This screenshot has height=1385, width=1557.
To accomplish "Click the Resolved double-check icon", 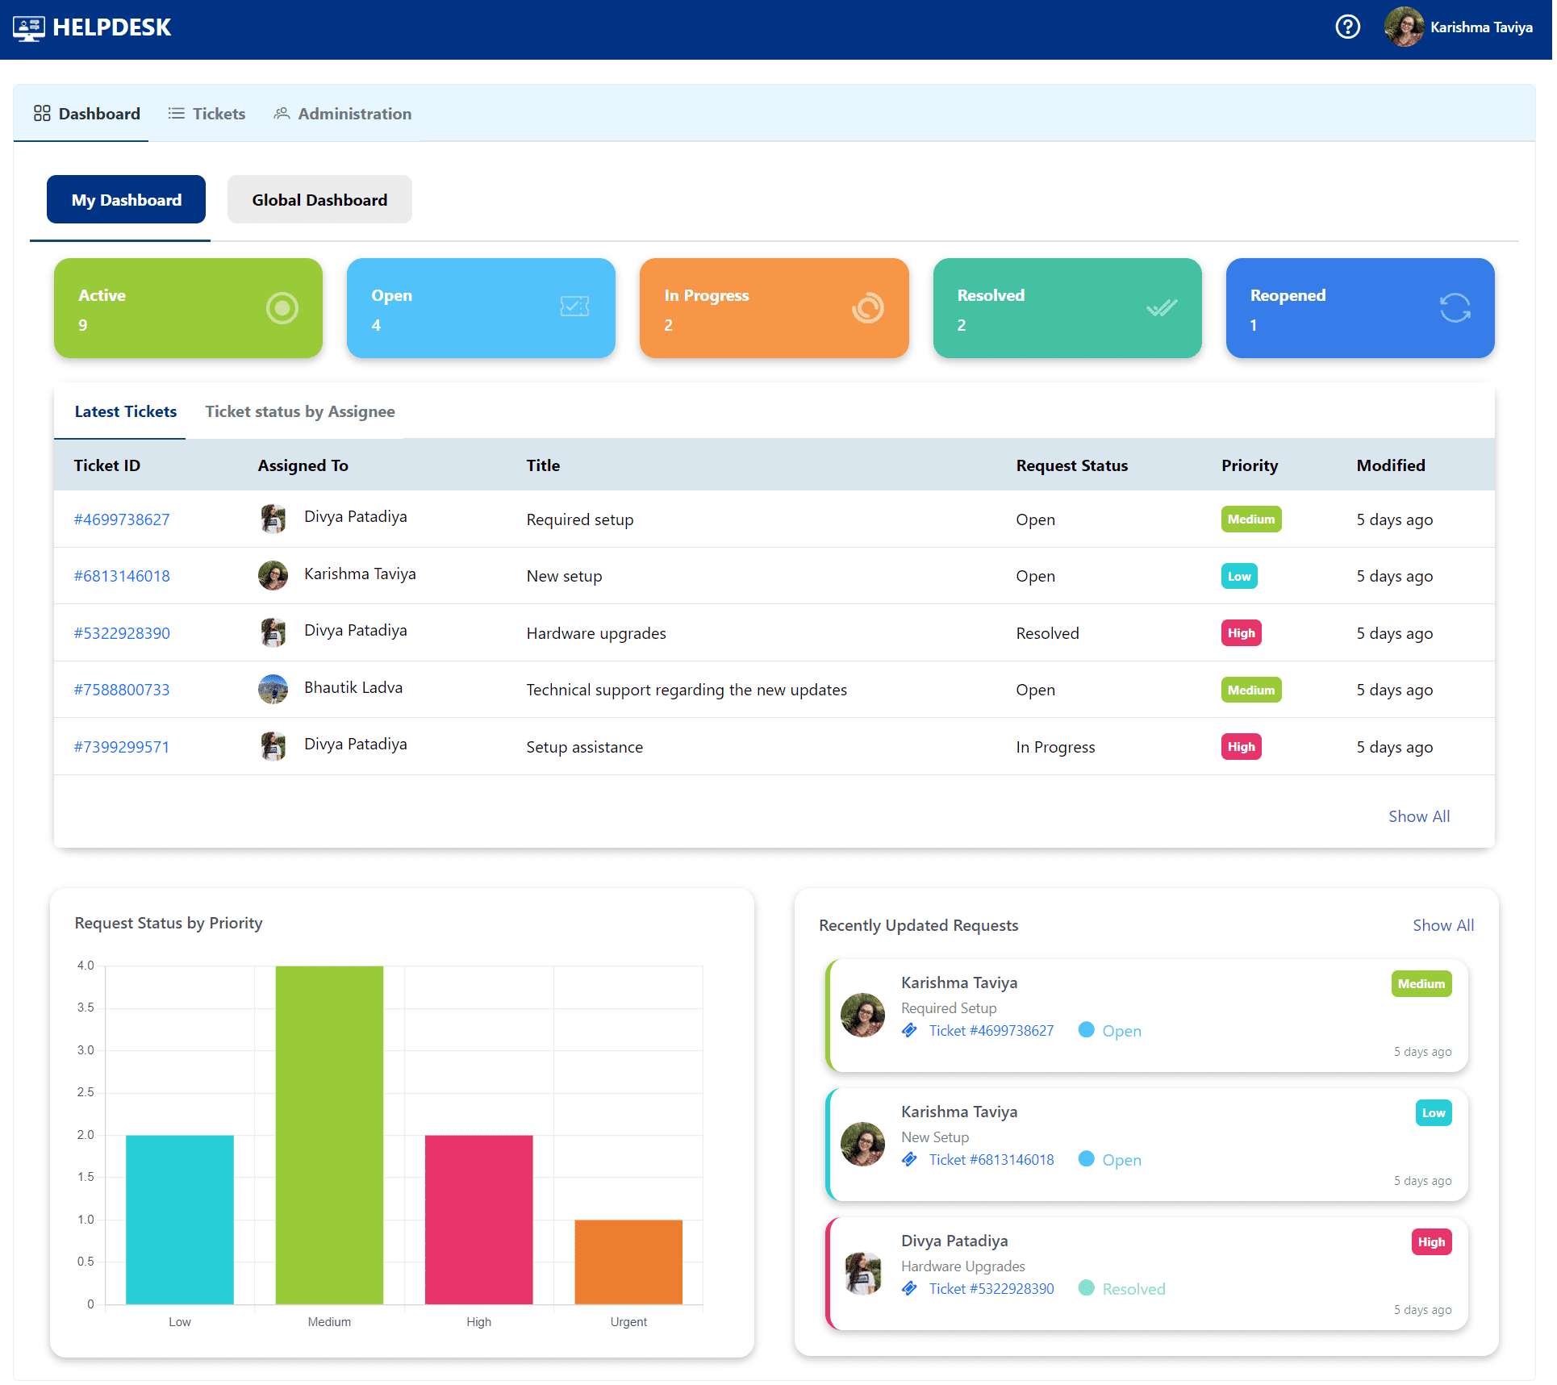I will pos(1161,308).
